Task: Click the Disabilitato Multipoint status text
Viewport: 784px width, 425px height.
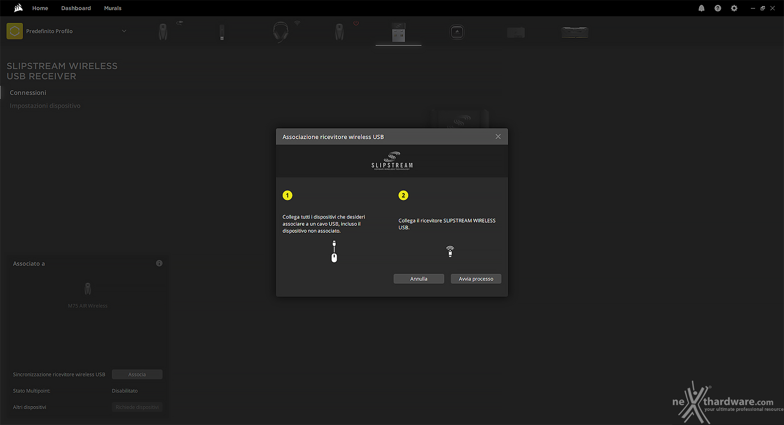Action: [x=124, y=391]
